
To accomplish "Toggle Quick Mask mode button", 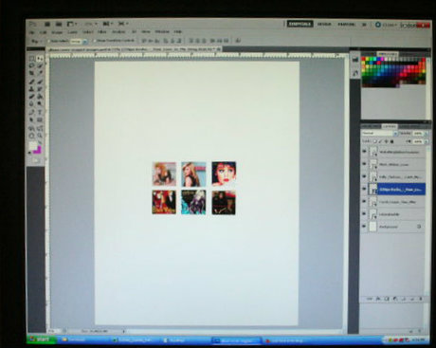I will point(36,160).
